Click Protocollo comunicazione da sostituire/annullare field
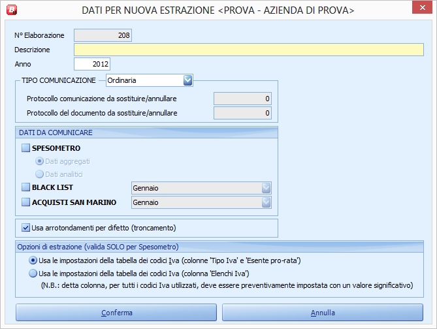This screenshot has width=437, height=329. pos(242,99)
